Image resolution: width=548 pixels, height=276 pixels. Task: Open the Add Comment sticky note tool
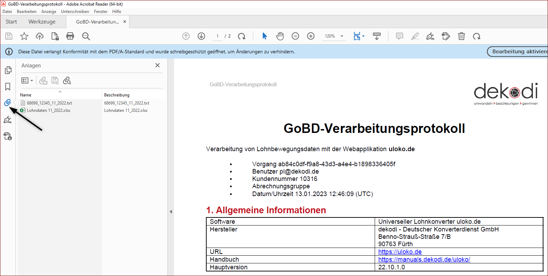399,36
